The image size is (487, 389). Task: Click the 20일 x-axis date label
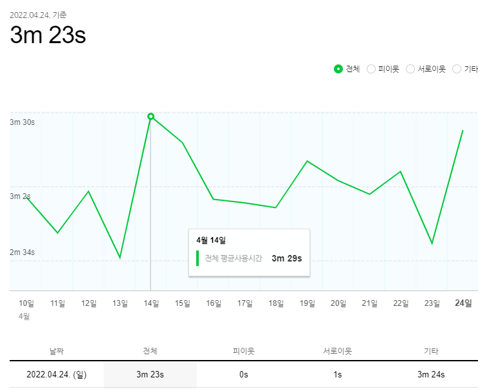(x=338, y=303)
